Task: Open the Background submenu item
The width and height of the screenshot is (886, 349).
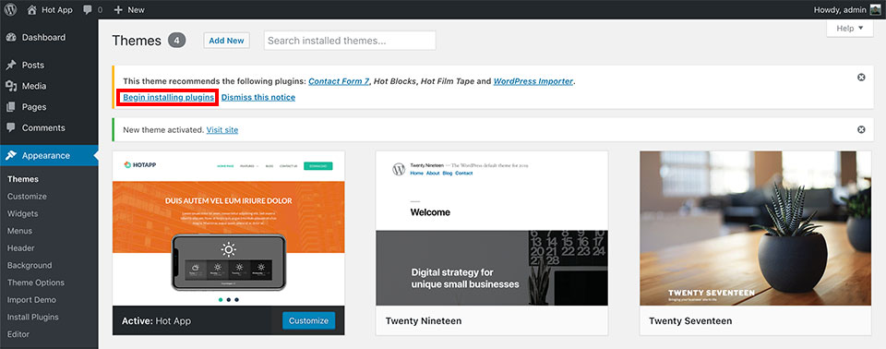Action: click(30, 265)
